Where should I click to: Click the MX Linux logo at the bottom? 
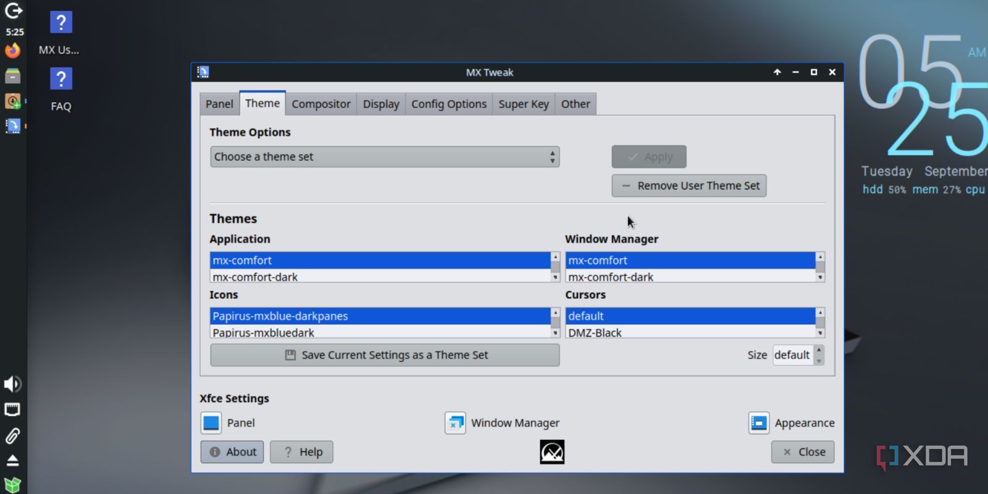pos(552,452)
